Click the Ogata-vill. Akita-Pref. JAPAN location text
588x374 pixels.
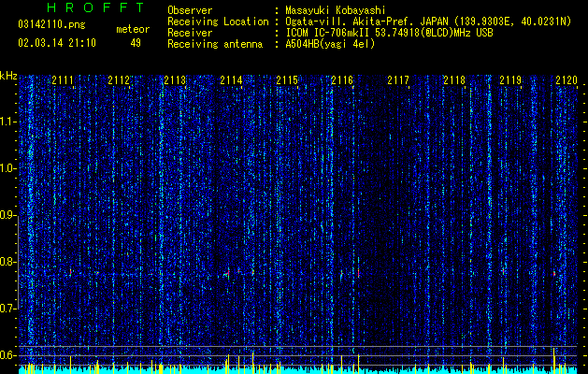pyautogui.click(x=428, y=22)
